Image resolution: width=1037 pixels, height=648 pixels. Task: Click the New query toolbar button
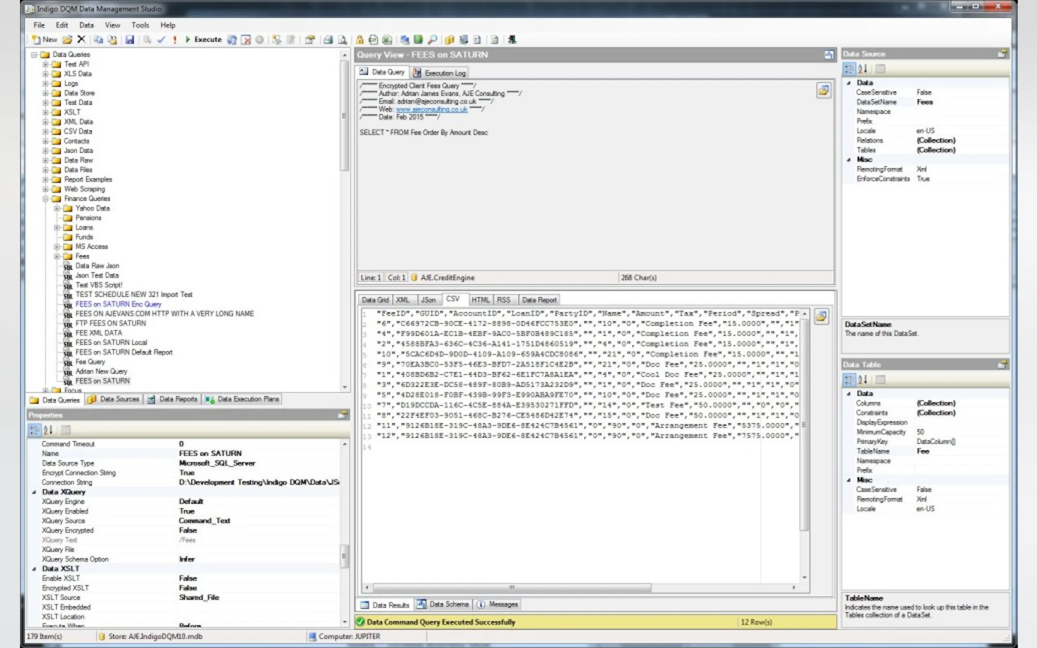[45, 40]
